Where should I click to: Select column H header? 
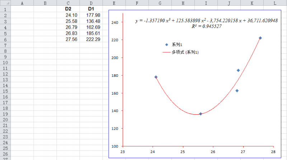[183, 3]
